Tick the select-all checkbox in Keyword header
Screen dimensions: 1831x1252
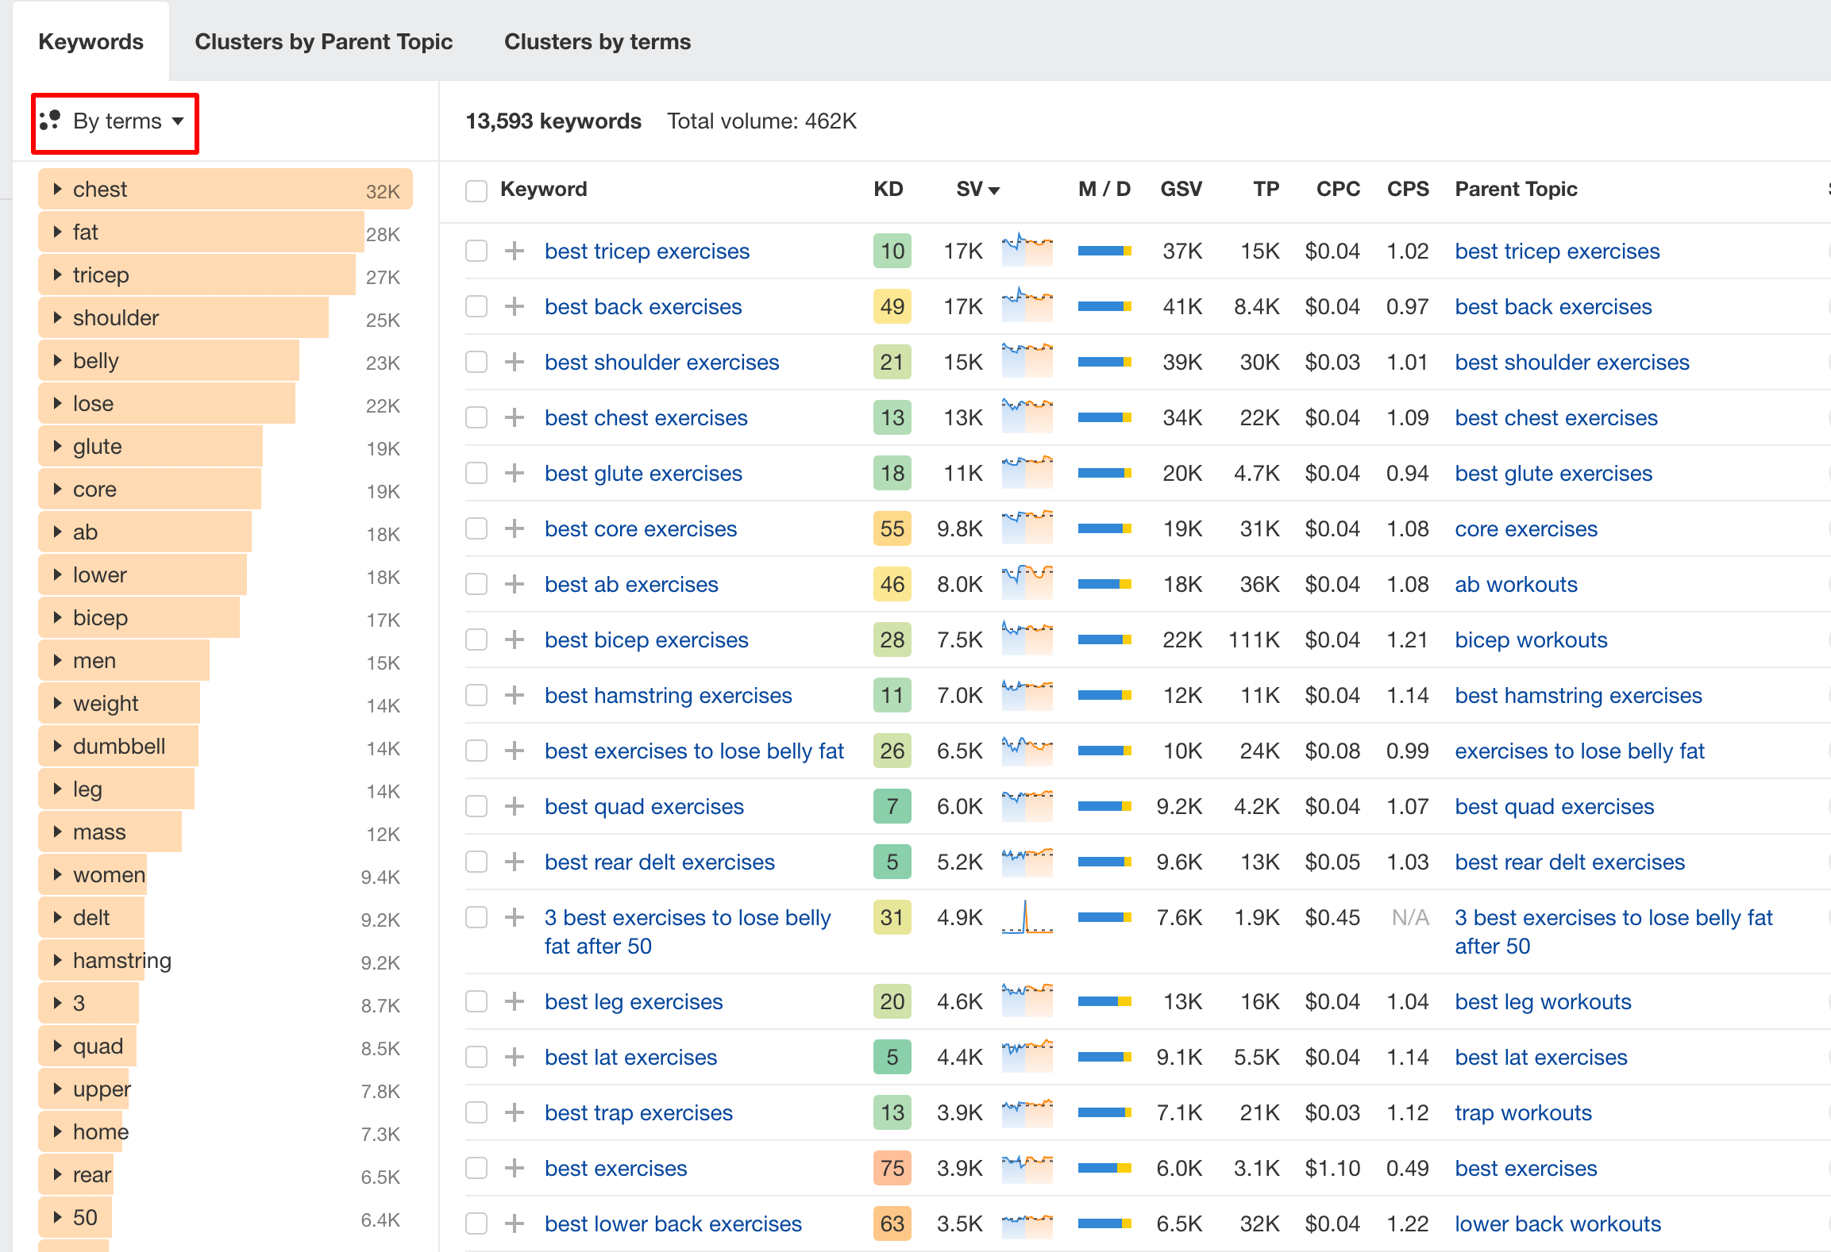476,190
